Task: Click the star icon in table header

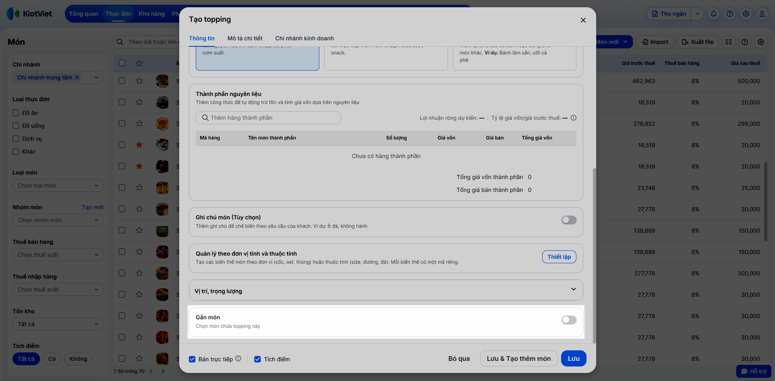Action: click(139, 63)
